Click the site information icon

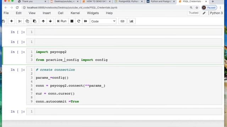point(24,8)
